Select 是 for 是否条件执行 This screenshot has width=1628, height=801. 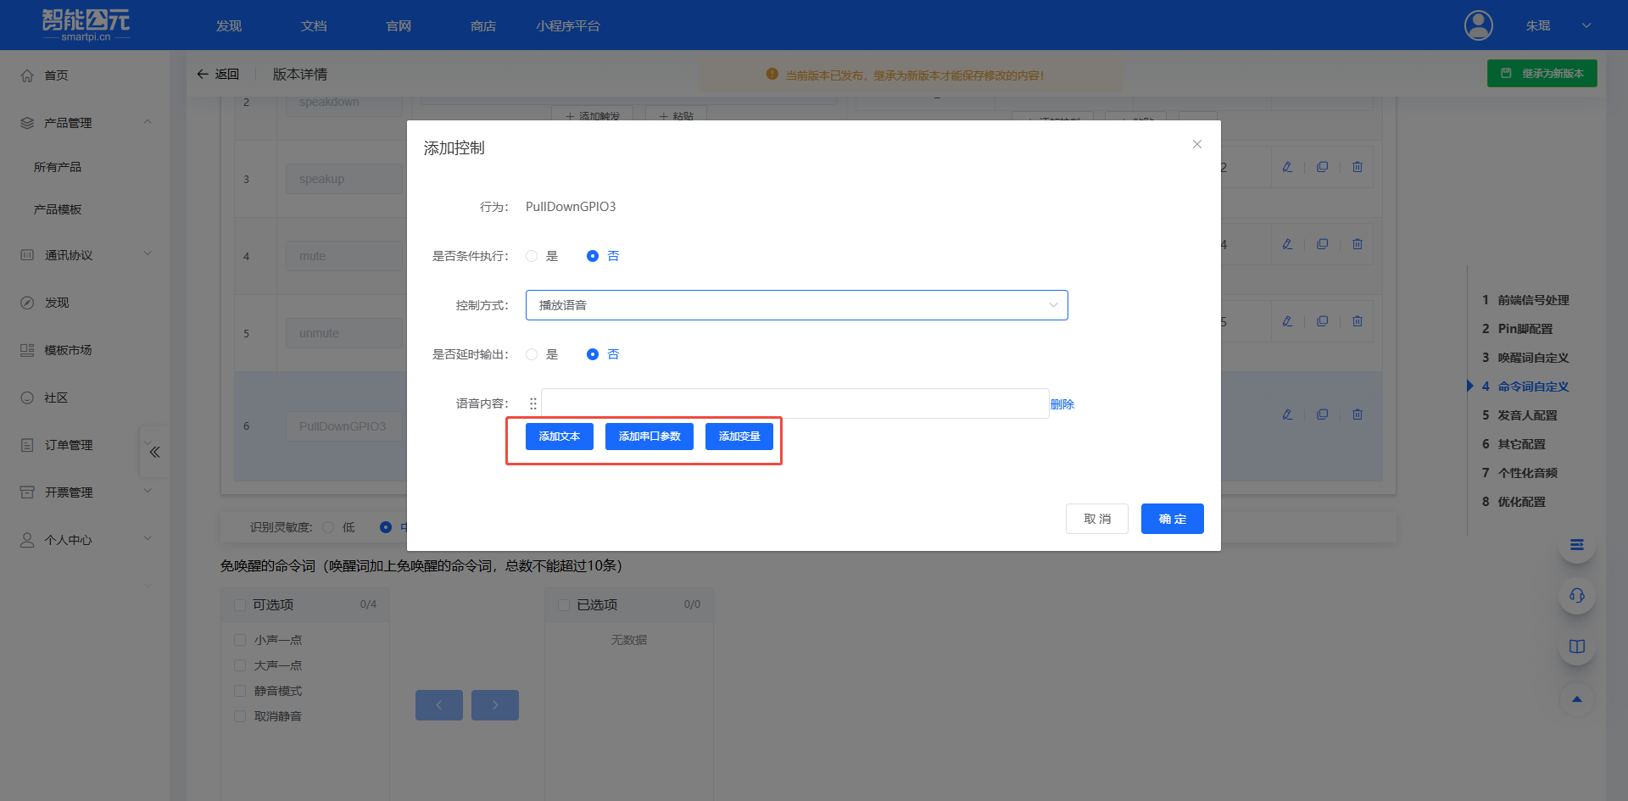pos(532,256)
